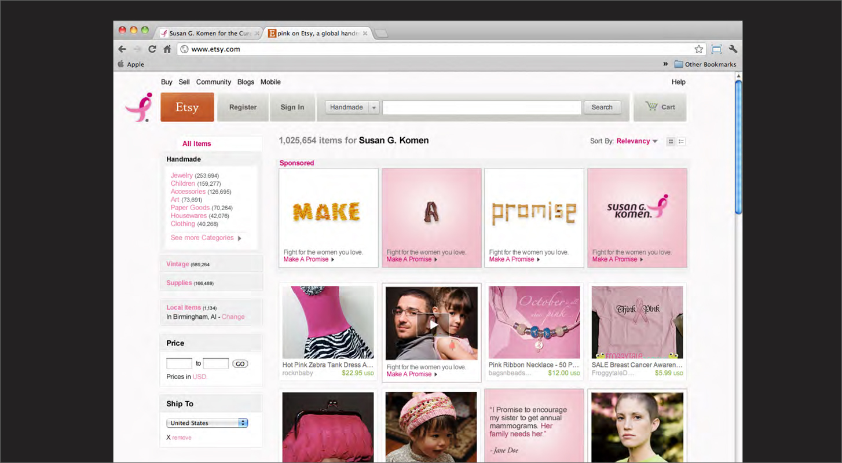This screenshot has width=842, height=463.
Task: Click the price GO button
Action: click(240, 364)
